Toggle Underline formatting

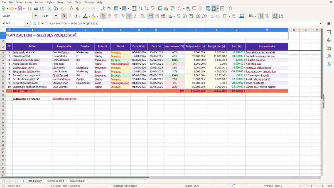[75, 16]
